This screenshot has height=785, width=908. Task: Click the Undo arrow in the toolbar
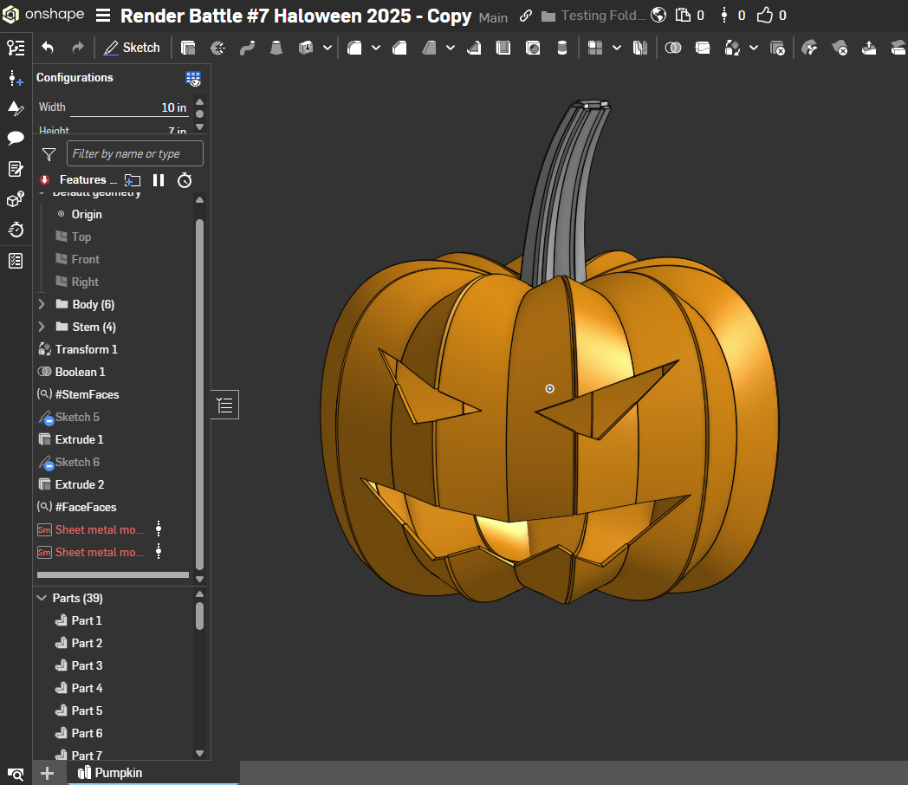[48, 48]
